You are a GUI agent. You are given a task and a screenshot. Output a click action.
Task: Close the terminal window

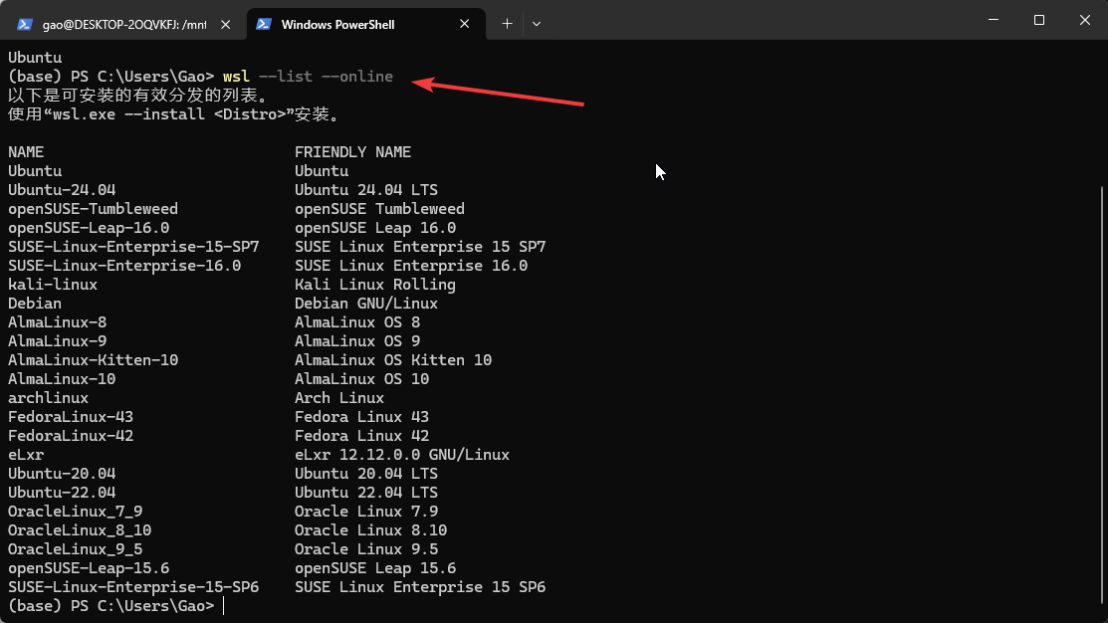[x=1084, y=20]
